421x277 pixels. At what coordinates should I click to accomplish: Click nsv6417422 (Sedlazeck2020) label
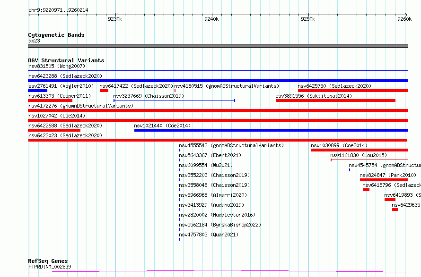[x=136, y=86]
